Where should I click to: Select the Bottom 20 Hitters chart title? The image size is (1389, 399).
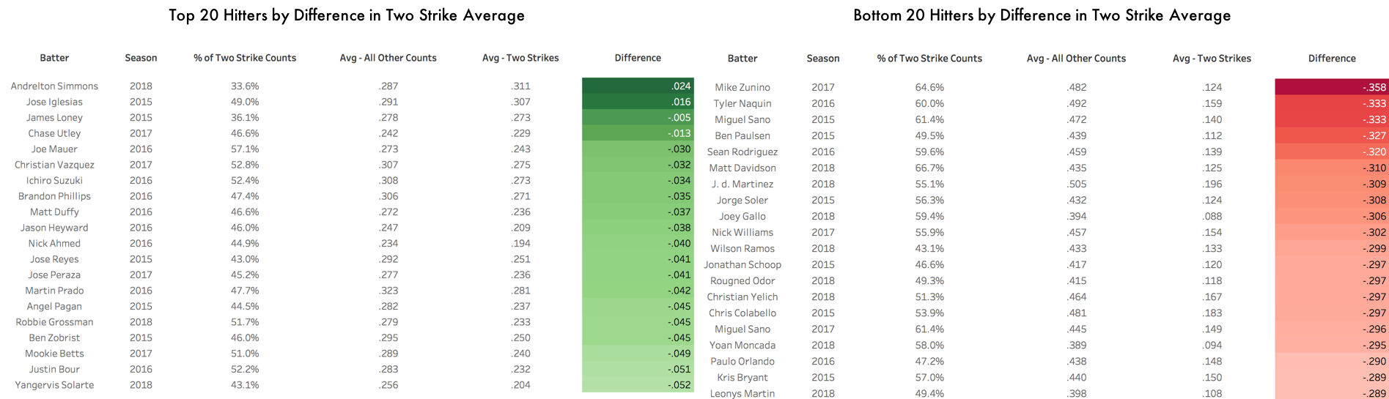[1042, 15]
